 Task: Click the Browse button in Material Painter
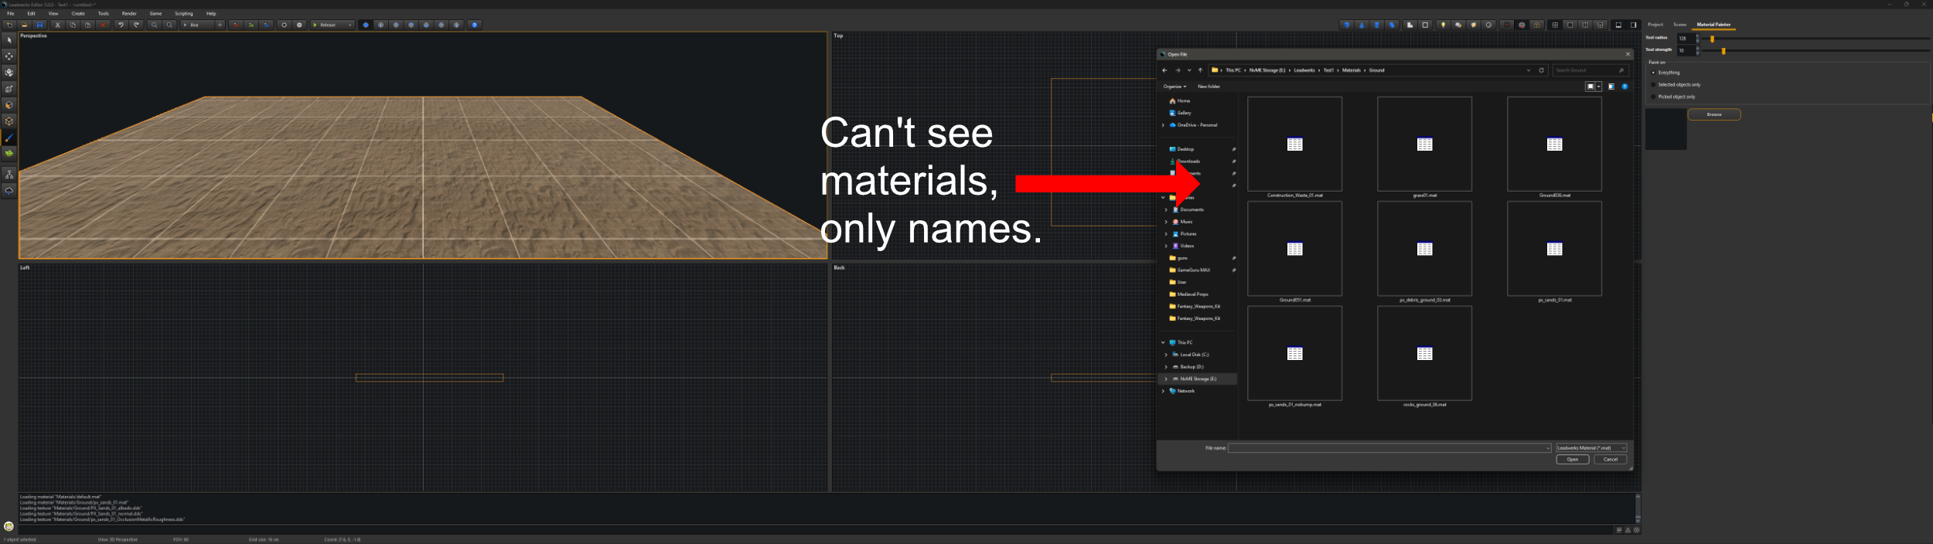click(x=1714, y=114)
